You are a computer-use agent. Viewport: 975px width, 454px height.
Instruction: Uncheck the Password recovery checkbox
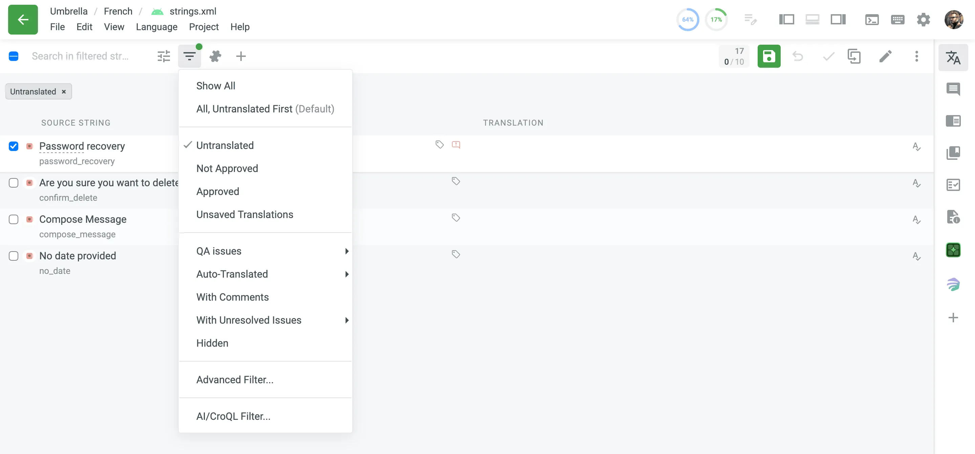[x=14, y=146]
